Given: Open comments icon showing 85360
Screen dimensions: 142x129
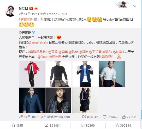Looking at the screenshot, I should tap(82, 125).
